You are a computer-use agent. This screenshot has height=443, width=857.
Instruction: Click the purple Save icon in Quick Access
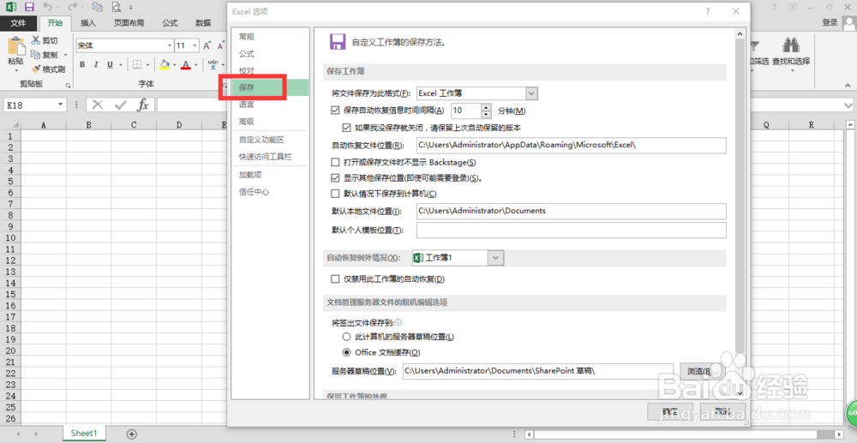click(x=29, y=7)
